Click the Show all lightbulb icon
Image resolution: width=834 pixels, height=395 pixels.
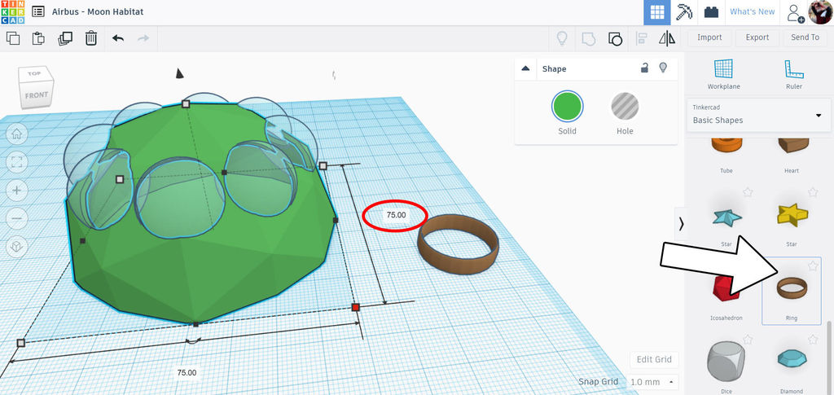click(x=562, y=38)
